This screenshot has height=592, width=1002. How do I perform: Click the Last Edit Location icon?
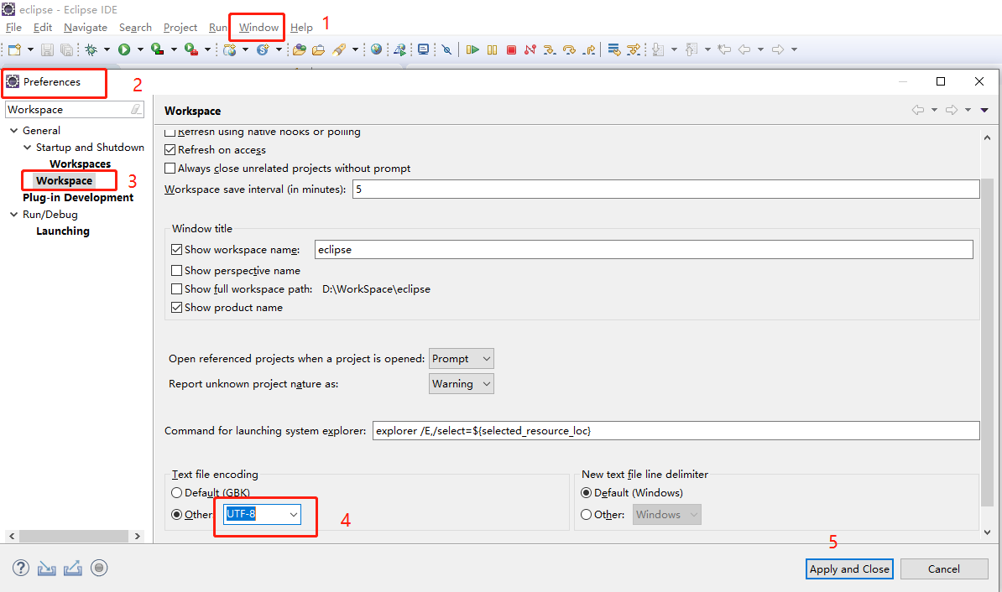pos(724,49)
